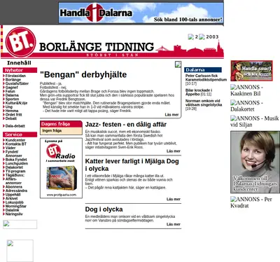Click Läs mer under Bengan derbyhjälte article
Screen dimensions: 280x262
[171, 115]
